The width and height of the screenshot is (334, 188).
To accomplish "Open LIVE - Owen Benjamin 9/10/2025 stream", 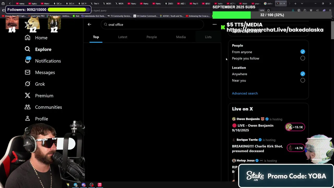I will coord(253,128).
